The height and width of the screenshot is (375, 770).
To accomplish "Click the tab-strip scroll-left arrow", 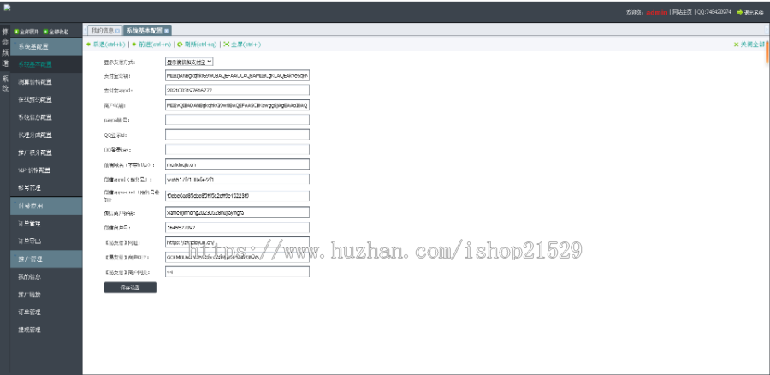I will coord(85,31).
